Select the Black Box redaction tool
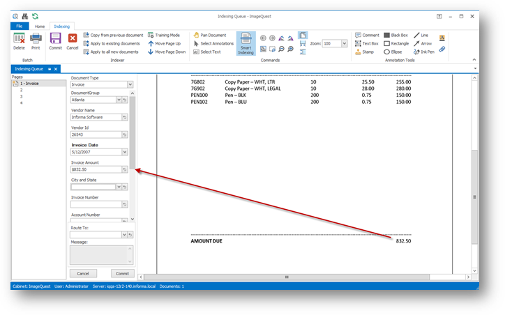The width and height of the screenshot is (505, 315). (395, 35)
